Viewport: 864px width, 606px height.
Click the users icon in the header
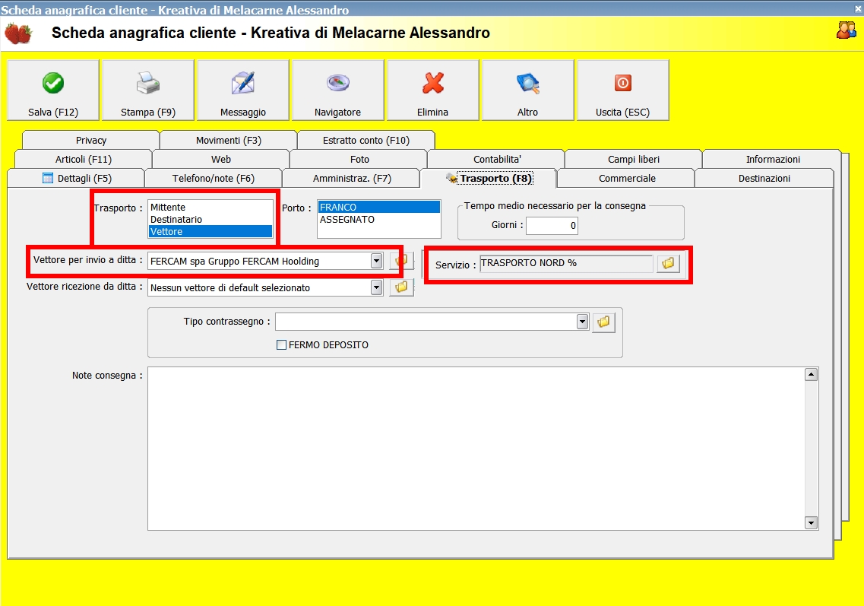point(846,30)
